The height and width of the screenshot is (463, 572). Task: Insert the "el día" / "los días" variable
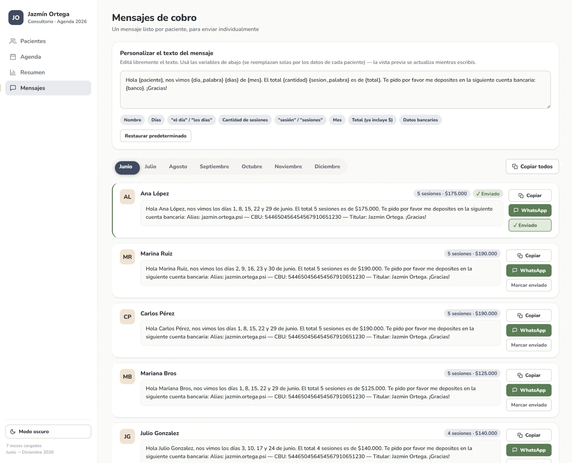[x=192, y=120]
